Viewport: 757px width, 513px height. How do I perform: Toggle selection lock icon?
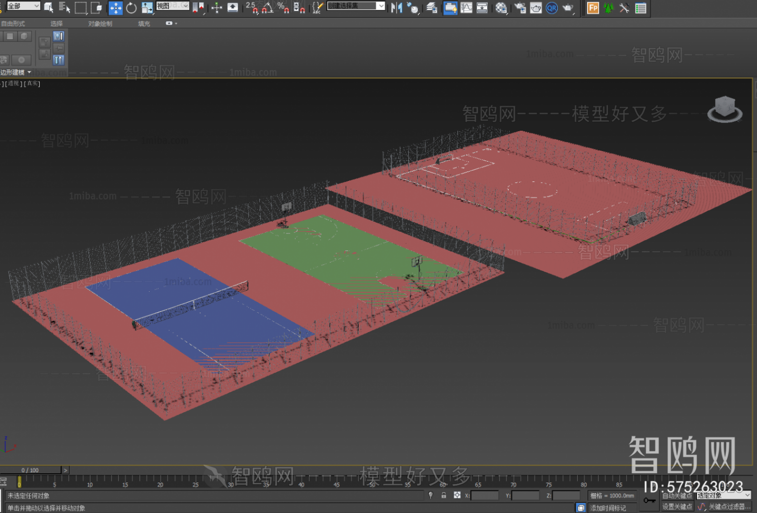click(x=444, y=495)
